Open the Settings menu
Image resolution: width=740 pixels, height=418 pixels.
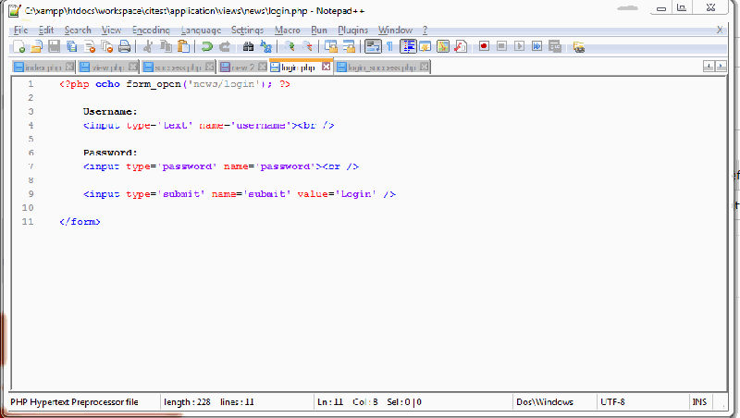247,31
